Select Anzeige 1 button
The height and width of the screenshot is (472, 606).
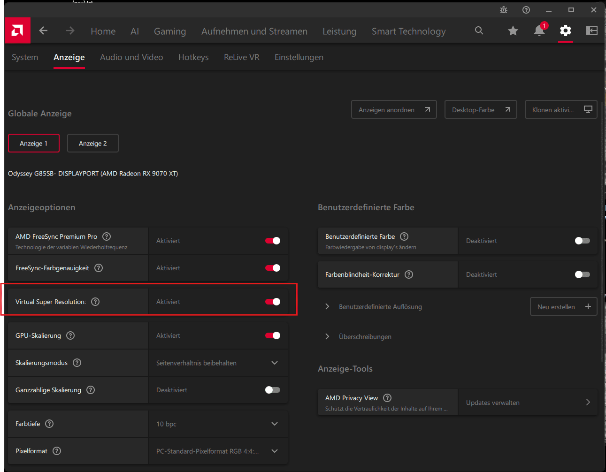click(x=34, y=143)
